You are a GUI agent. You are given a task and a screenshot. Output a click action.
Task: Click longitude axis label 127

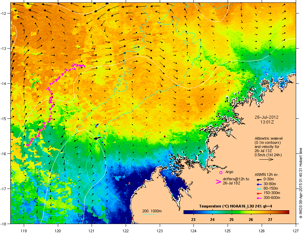[296, 231]
